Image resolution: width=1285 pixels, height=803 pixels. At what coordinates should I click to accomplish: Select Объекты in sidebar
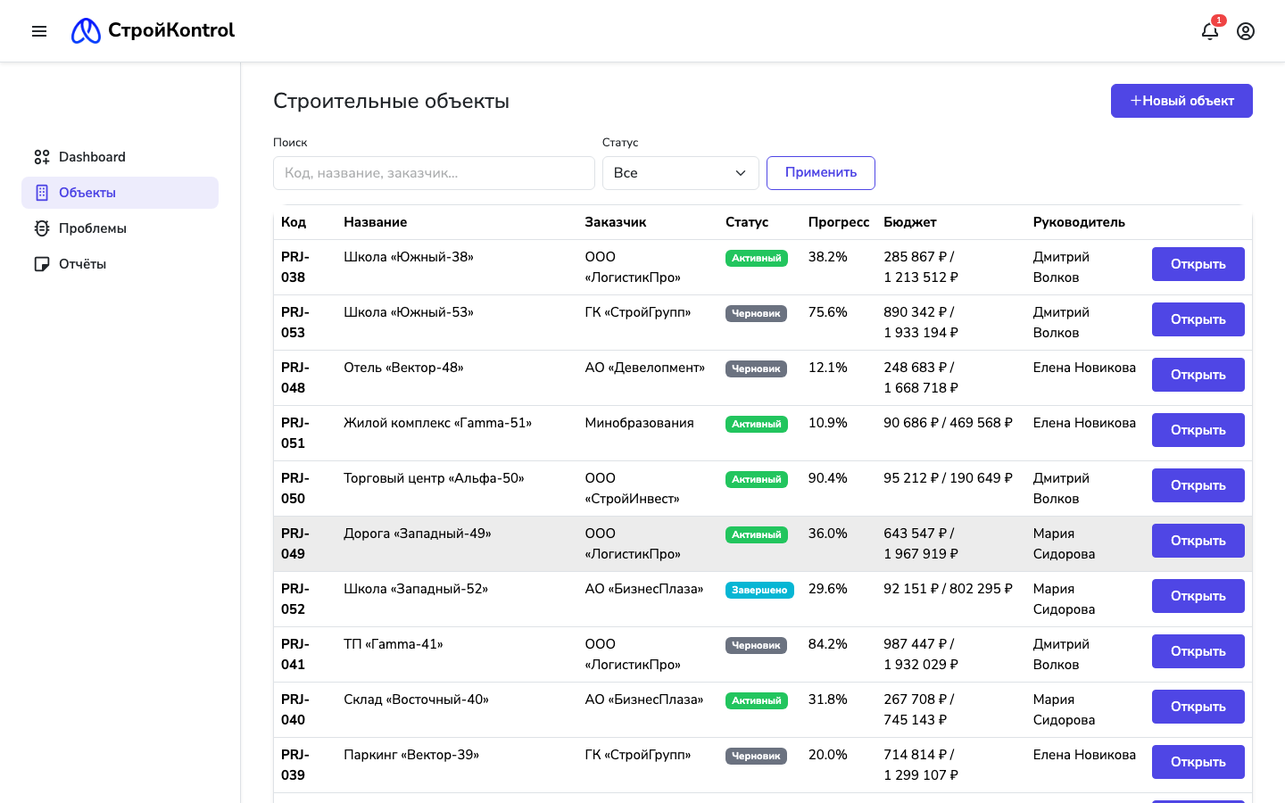(x=120, y=193)
